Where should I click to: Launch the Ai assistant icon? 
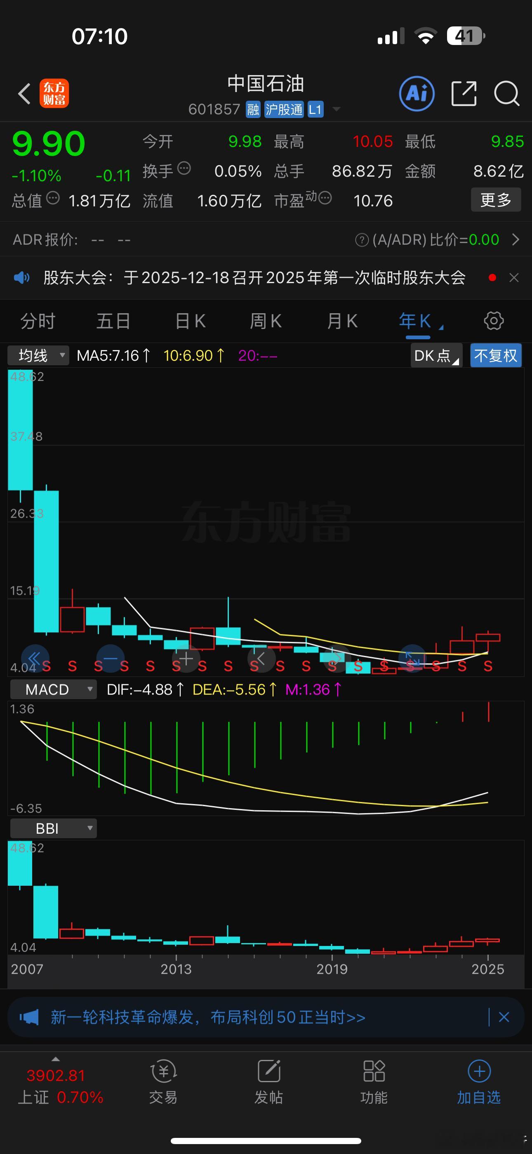click(x=417, y=93)
